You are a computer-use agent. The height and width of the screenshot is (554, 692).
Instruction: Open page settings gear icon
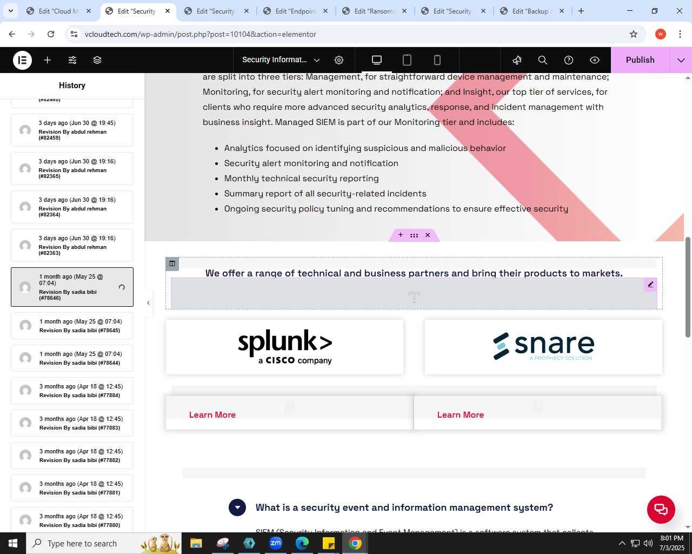339,60
